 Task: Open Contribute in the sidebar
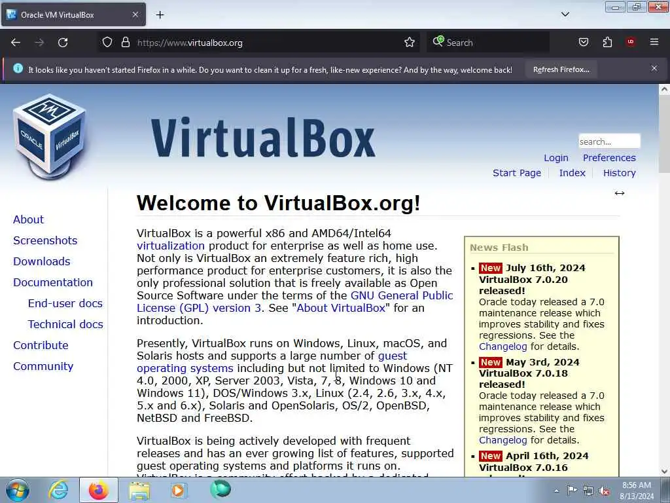tap(41, 345)
